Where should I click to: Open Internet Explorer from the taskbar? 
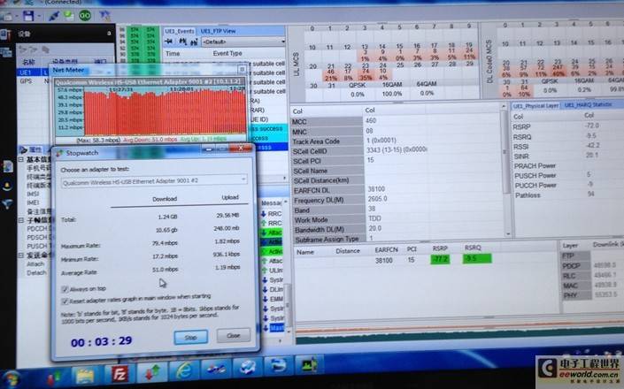[183, 370]
